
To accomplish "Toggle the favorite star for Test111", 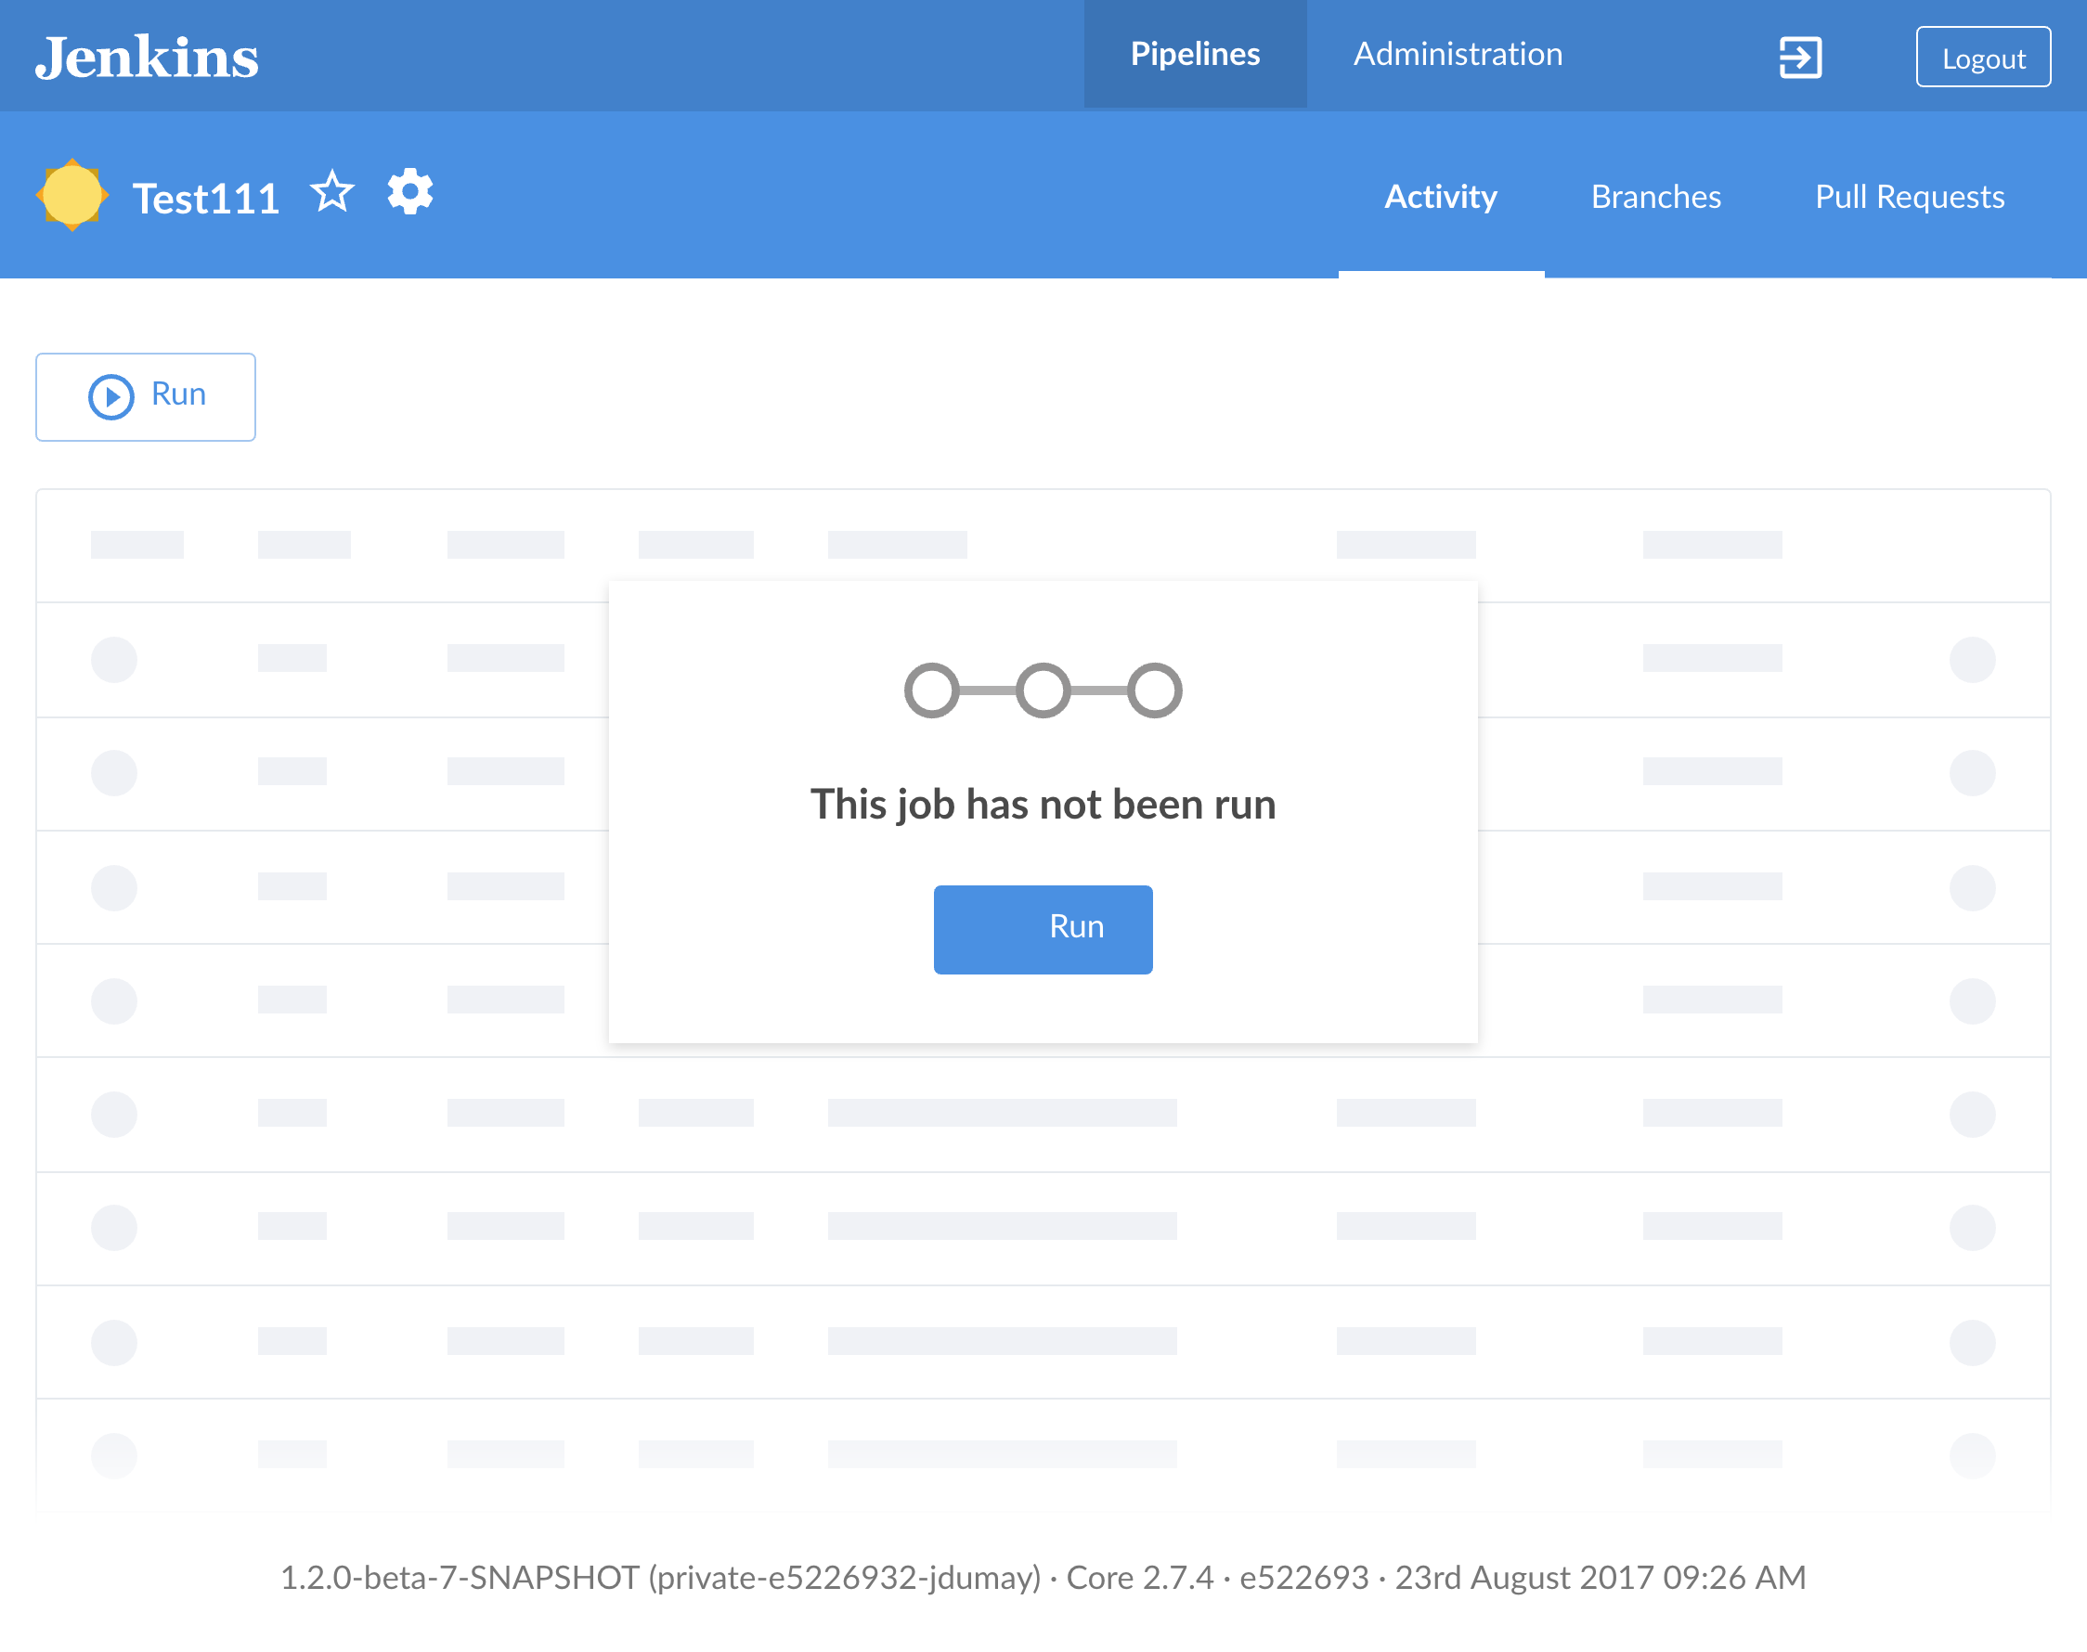I will [x=331, y=192].
